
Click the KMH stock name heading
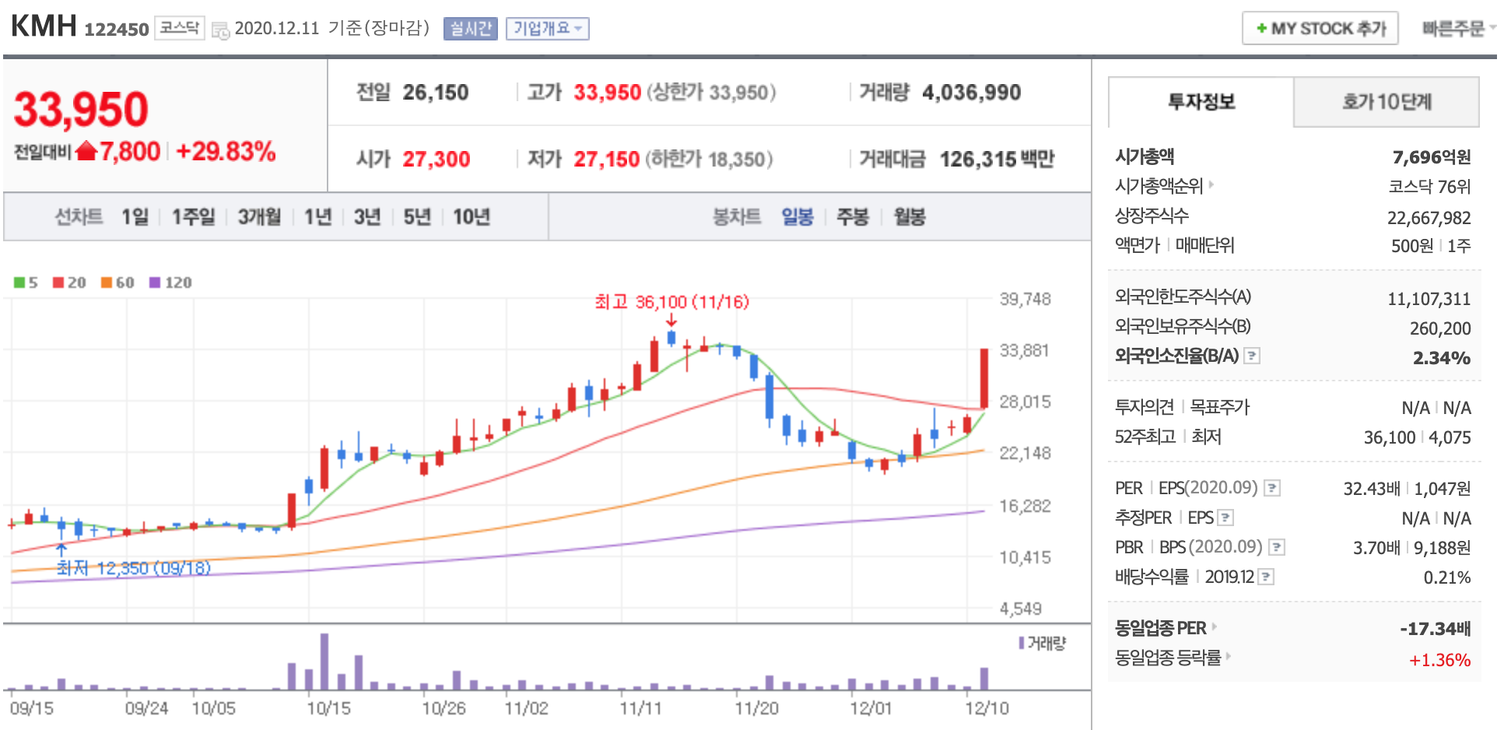(44, 26)
